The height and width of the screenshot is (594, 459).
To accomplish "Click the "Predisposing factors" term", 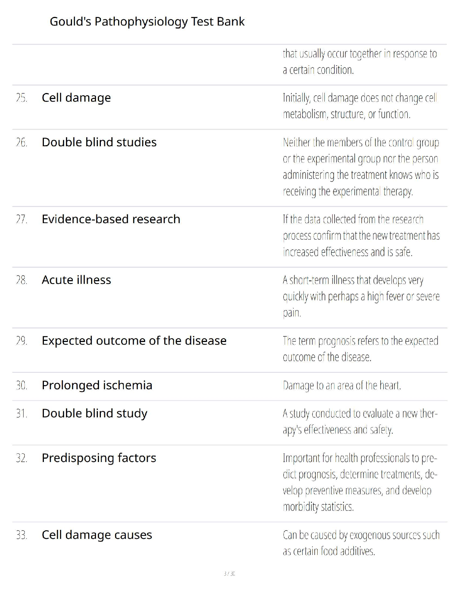I will 99,458.
